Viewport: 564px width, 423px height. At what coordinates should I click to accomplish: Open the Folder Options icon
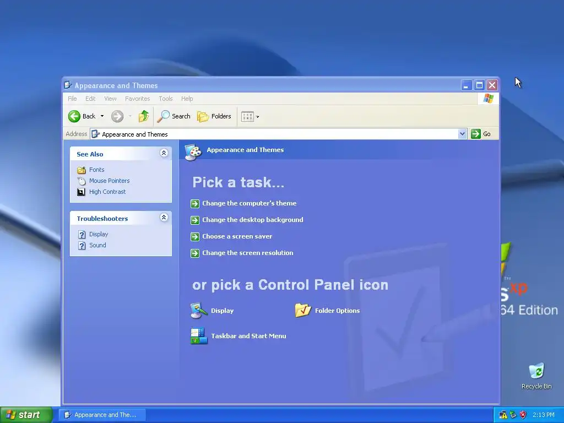coord(303,310)
